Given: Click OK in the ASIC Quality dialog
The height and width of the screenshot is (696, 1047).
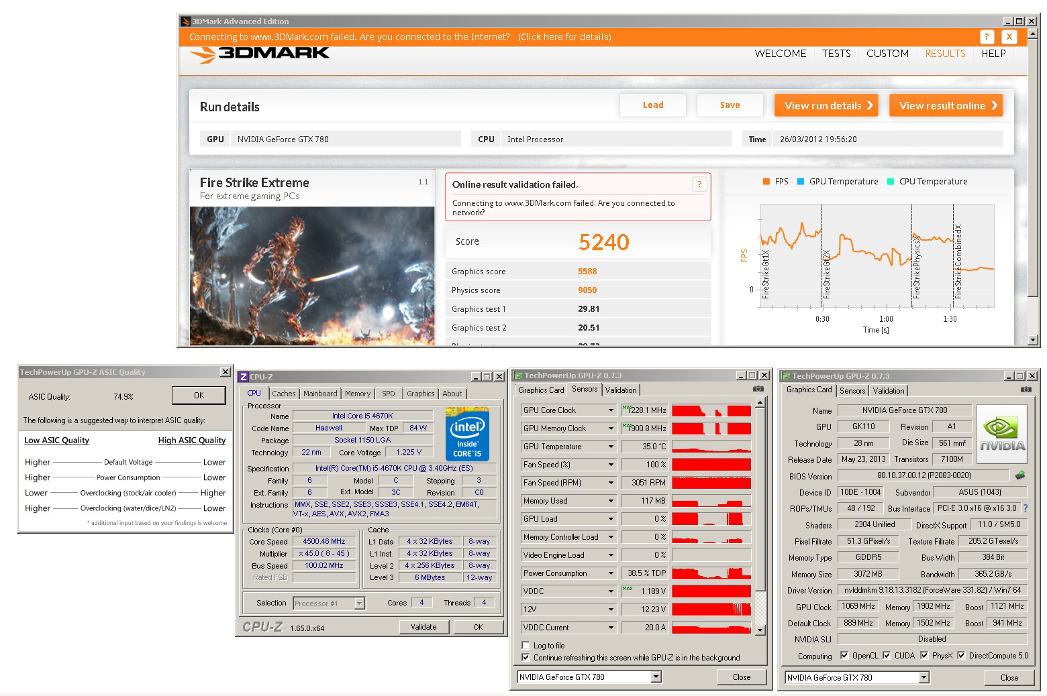Looking at the screenshot, I should pyautogui.click(x=199, y=396).
